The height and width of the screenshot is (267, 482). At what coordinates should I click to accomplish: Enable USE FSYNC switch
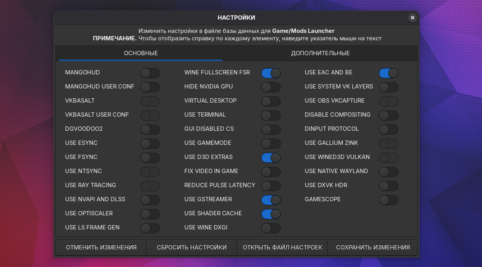[x=150, y=157]
